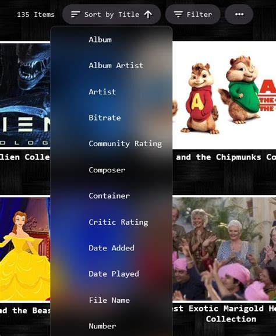Open the Alien Collection poster
Screen dimensions: 276x336
pos(25,95)
